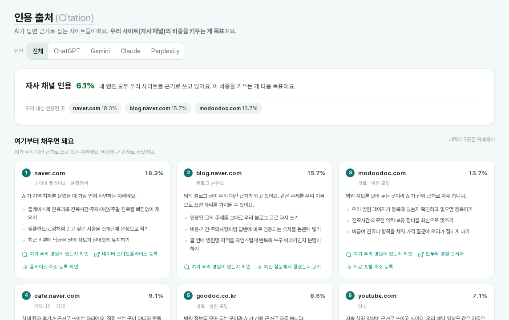Click the number 3 badge on the modoodoc.com card
The width and height of the screenshot is (509, 320).
coord(350,173)
